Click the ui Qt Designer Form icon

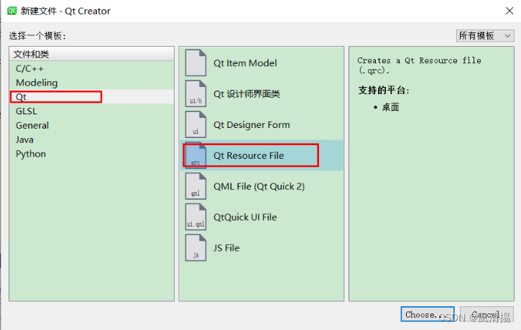[x=195, y=124]
